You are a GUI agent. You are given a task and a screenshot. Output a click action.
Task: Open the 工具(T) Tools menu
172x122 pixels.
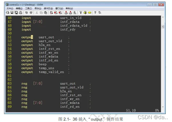[x=29, y=9]
